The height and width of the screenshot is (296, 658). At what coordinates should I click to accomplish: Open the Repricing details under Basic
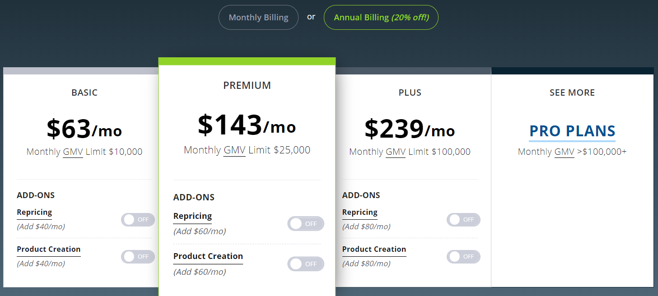[34, 212]
